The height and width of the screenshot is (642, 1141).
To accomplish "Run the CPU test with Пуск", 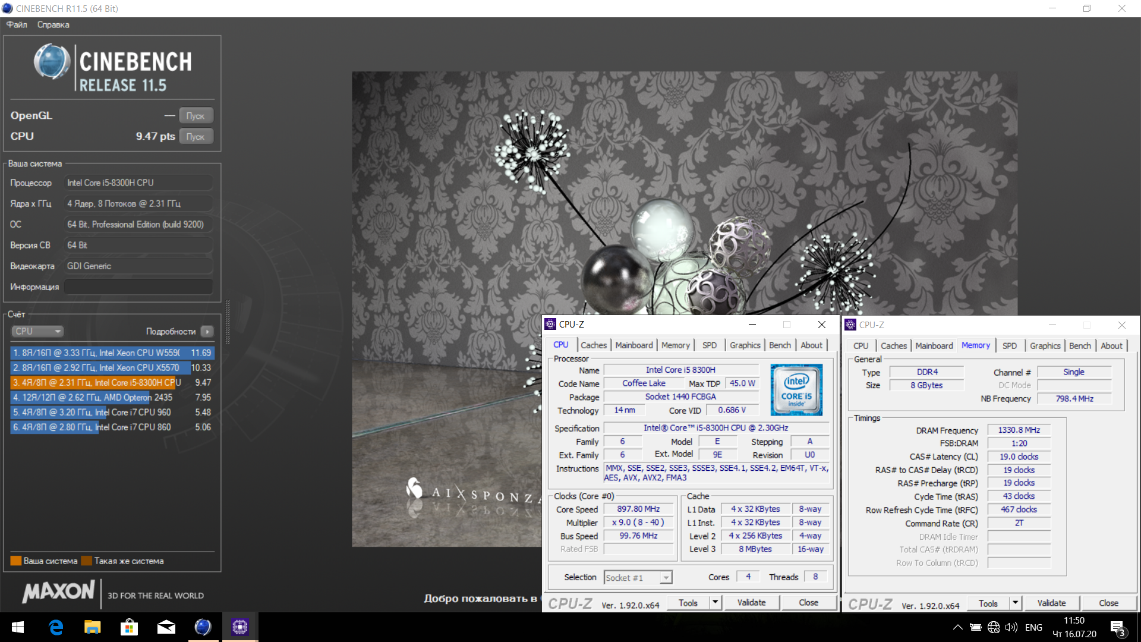I will pyautogui.click(x=196, y=136).
